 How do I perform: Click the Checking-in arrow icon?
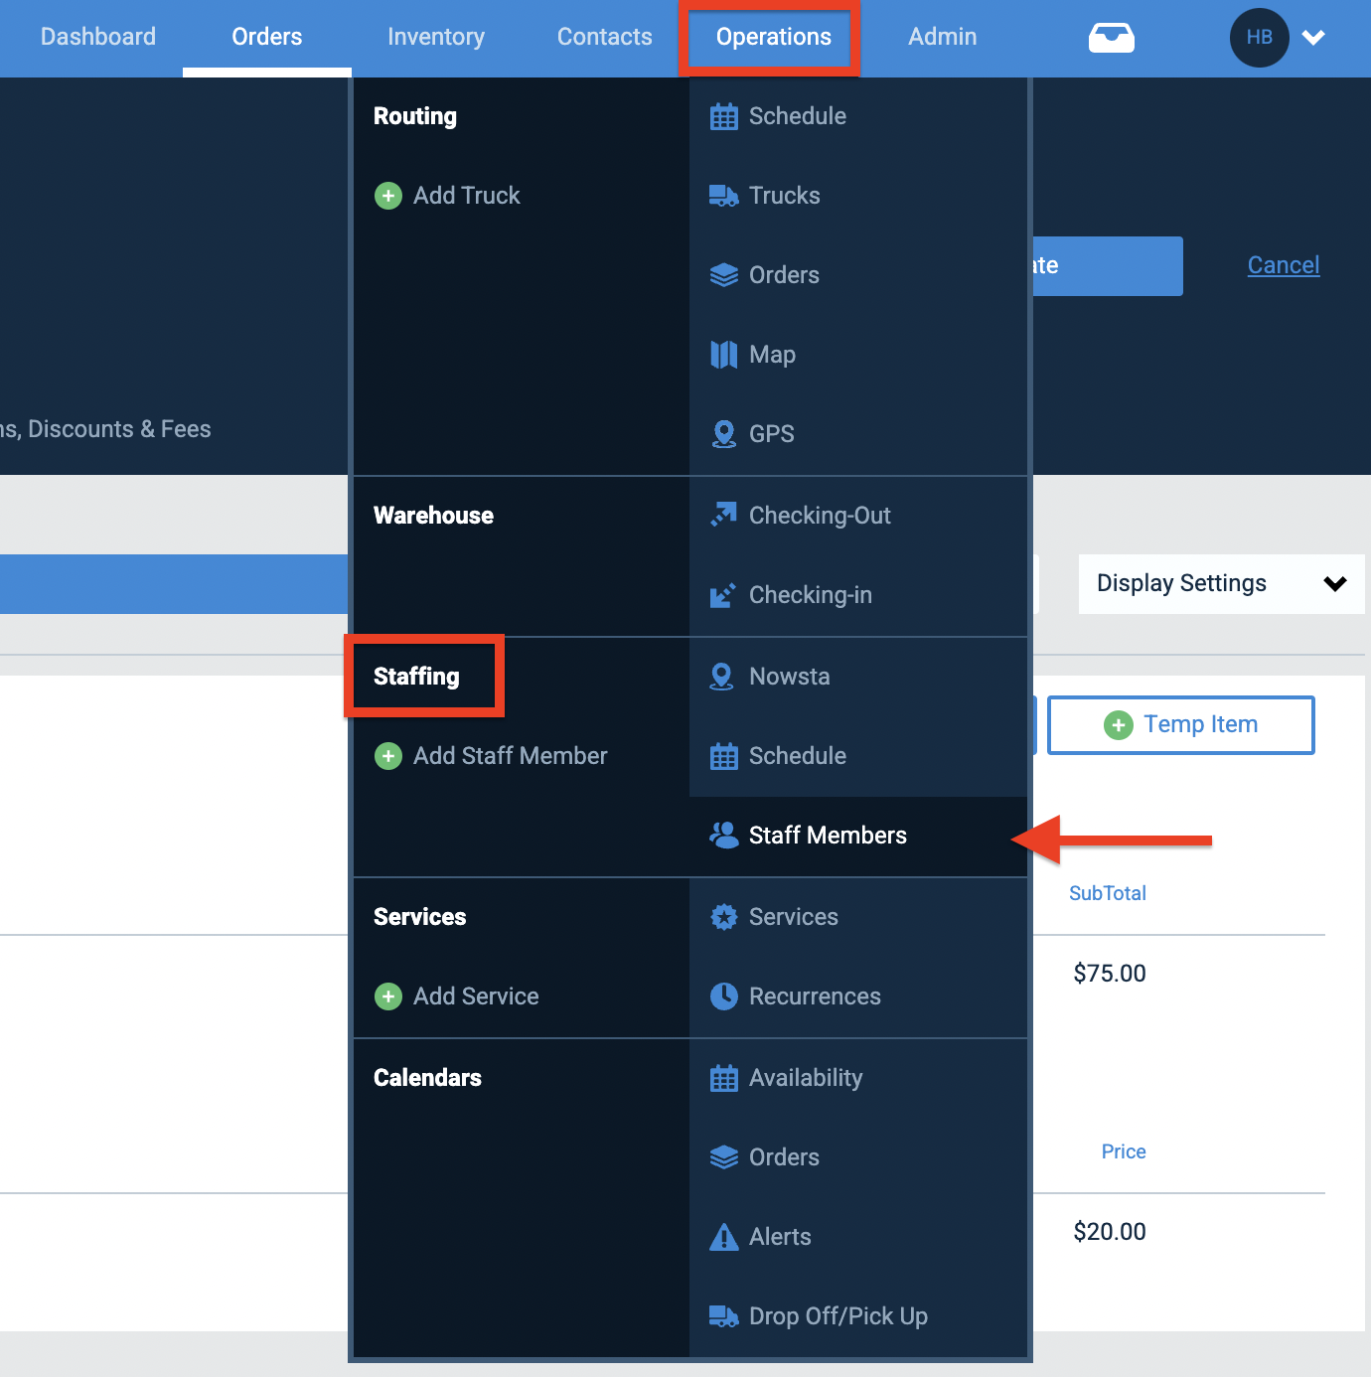[x=723, y=595]
